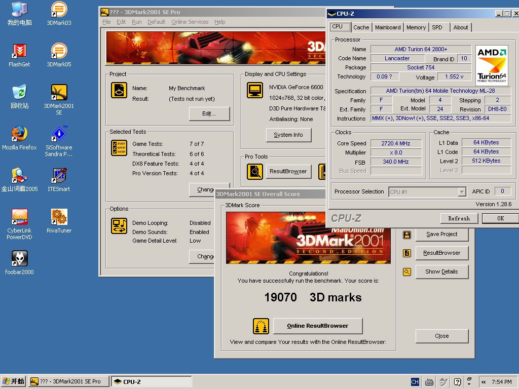Switch to 3DMark2001 SE Pro taskbar button
519x389 pixels.
[x=69, y=382]
